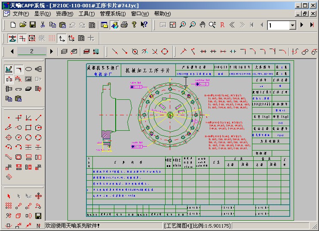Select the rectangle drawing tool
The image size is (319, 231).
(x=28, y=128)
